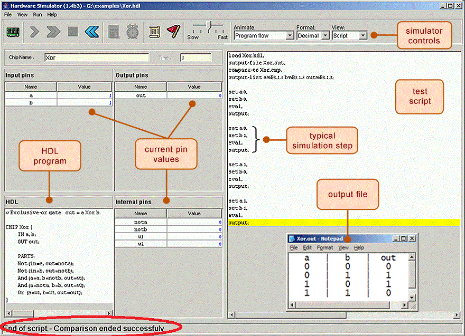This screenshot has height=336, width=465.
Task: Open the Run menu
Action: click(x=38, y=15)
